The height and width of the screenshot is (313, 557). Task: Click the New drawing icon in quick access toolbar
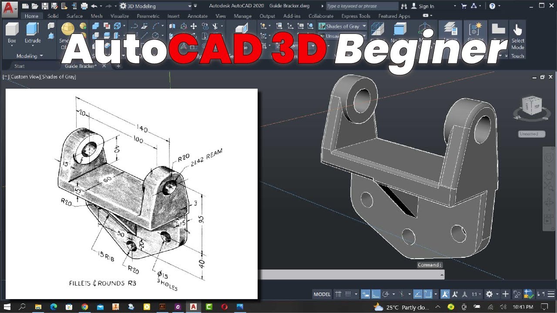point(26,6)
